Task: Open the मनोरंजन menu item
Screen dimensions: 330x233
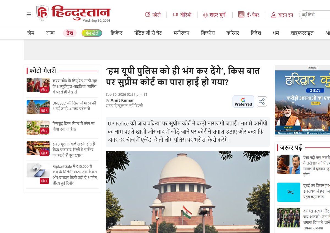Action: coord(182,33)
